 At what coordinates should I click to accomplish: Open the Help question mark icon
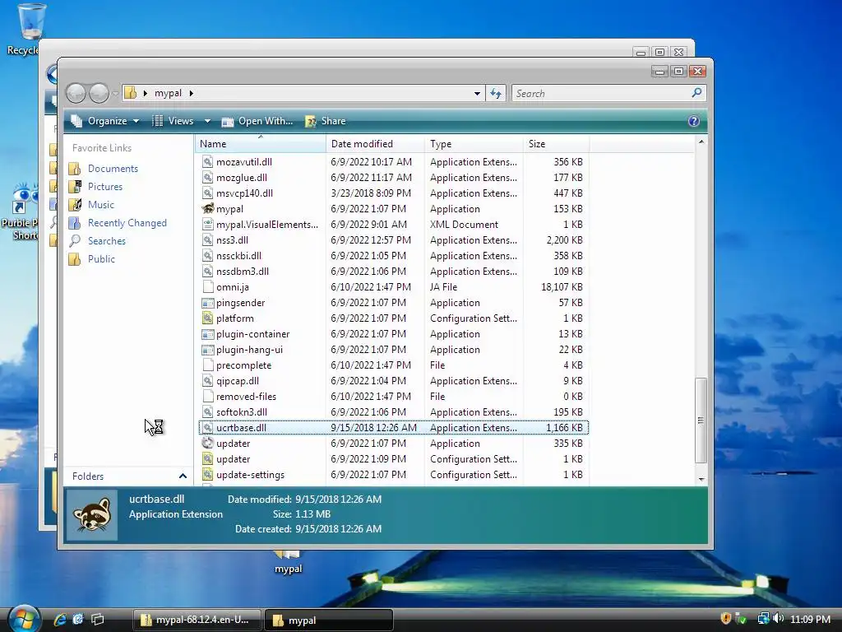click(693, 121)
